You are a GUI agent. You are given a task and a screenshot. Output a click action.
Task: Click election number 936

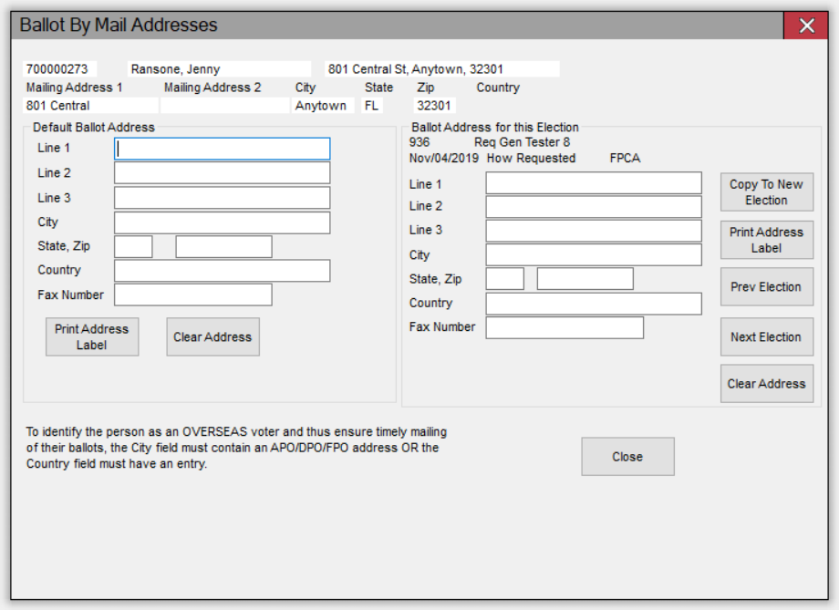pos(419,142)
